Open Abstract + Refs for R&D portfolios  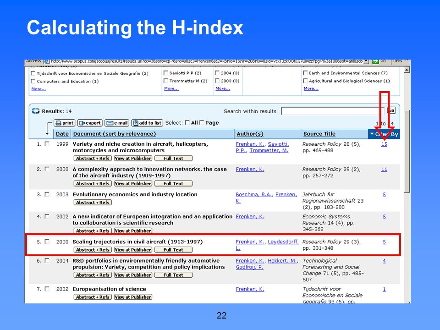click(93, 275)
